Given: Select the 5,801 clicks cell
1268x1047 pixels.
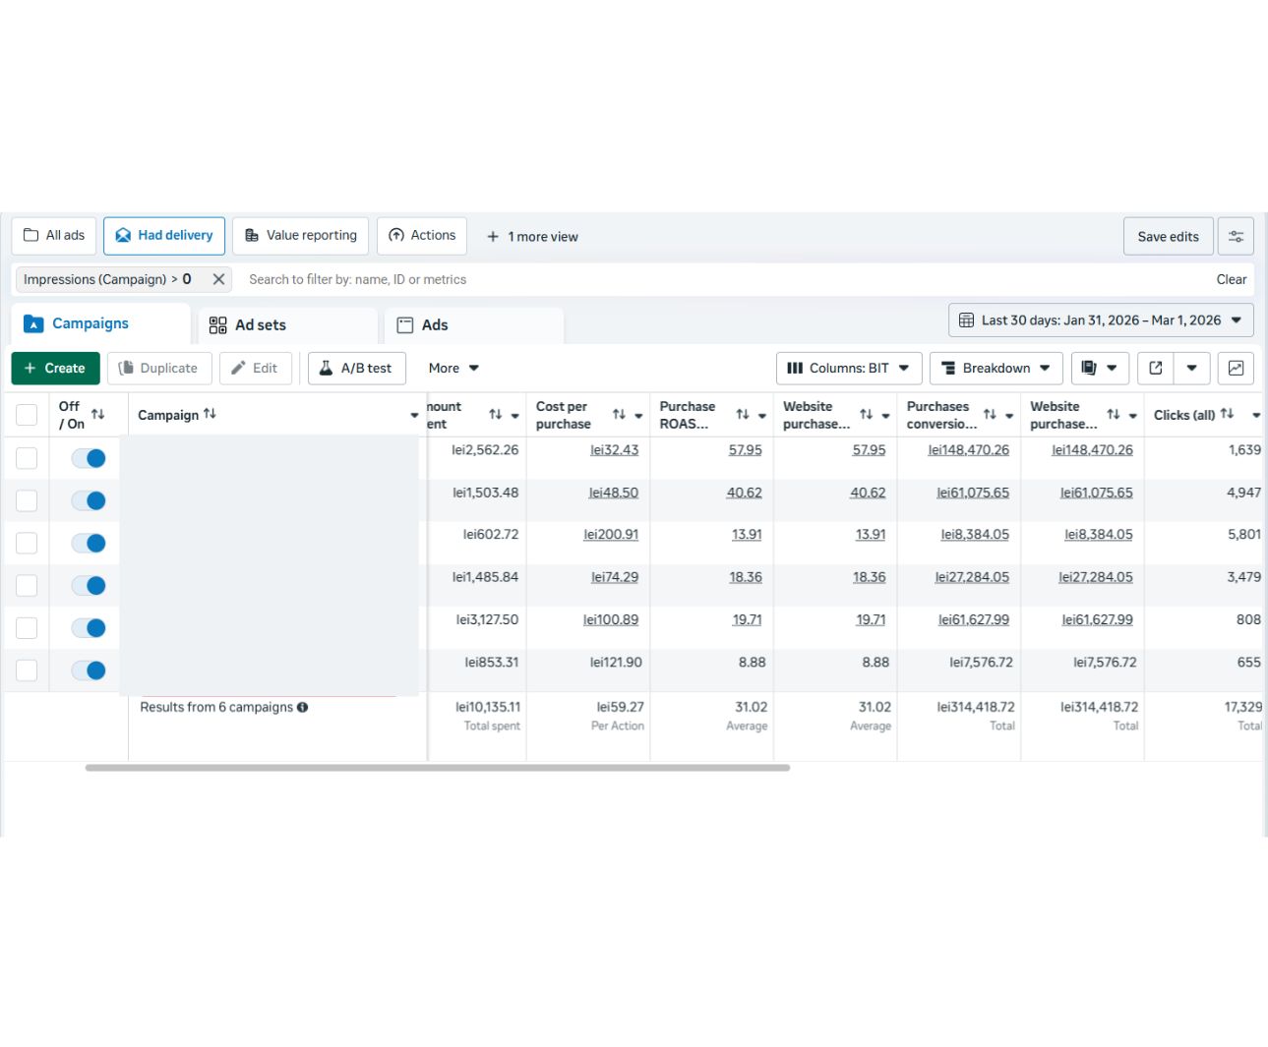Looking at the screenshot, I should pos(1244,535).
